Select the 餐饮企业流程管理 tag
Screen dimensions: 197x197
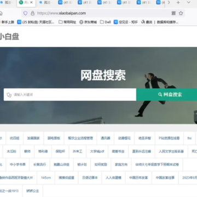80,138
